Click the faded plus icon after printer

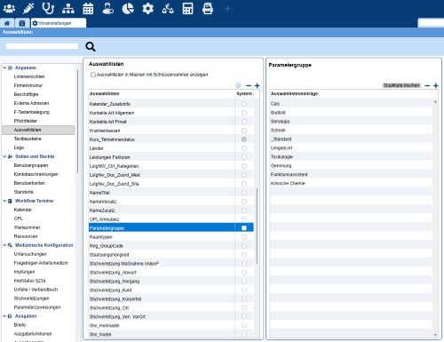point(227,9)
